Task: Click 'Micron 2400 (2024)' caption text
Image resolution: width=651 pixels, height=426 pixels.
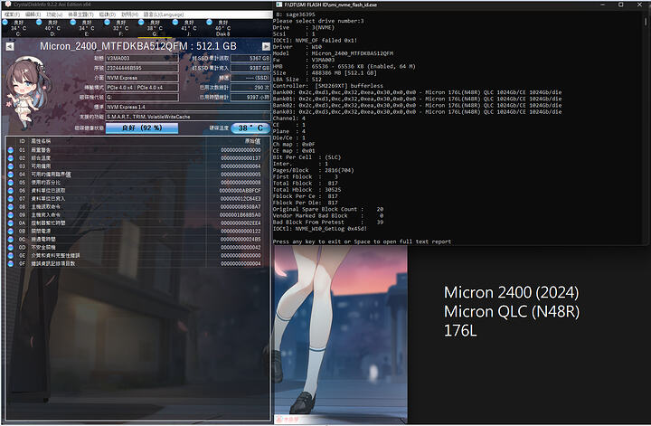Action: [x=511, y=292]
